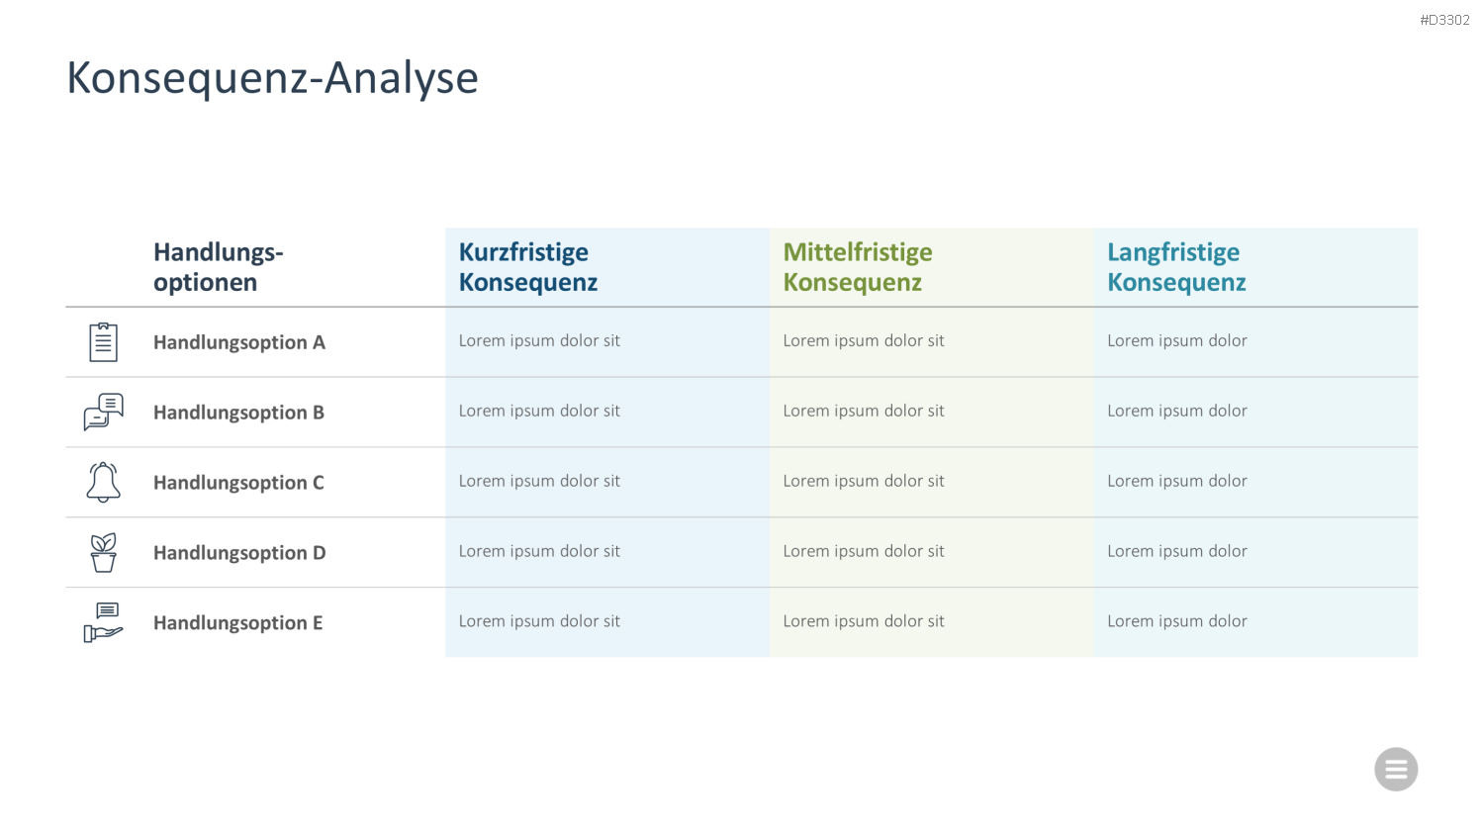This screenshot has width=1484, height=835.
Task: Click the clipboard icon beside Handlungsoption A
Action: (104, 342)
